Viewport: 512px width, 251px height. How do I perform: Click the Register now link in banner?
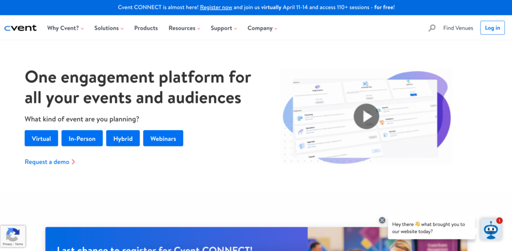tap(216, 7)
